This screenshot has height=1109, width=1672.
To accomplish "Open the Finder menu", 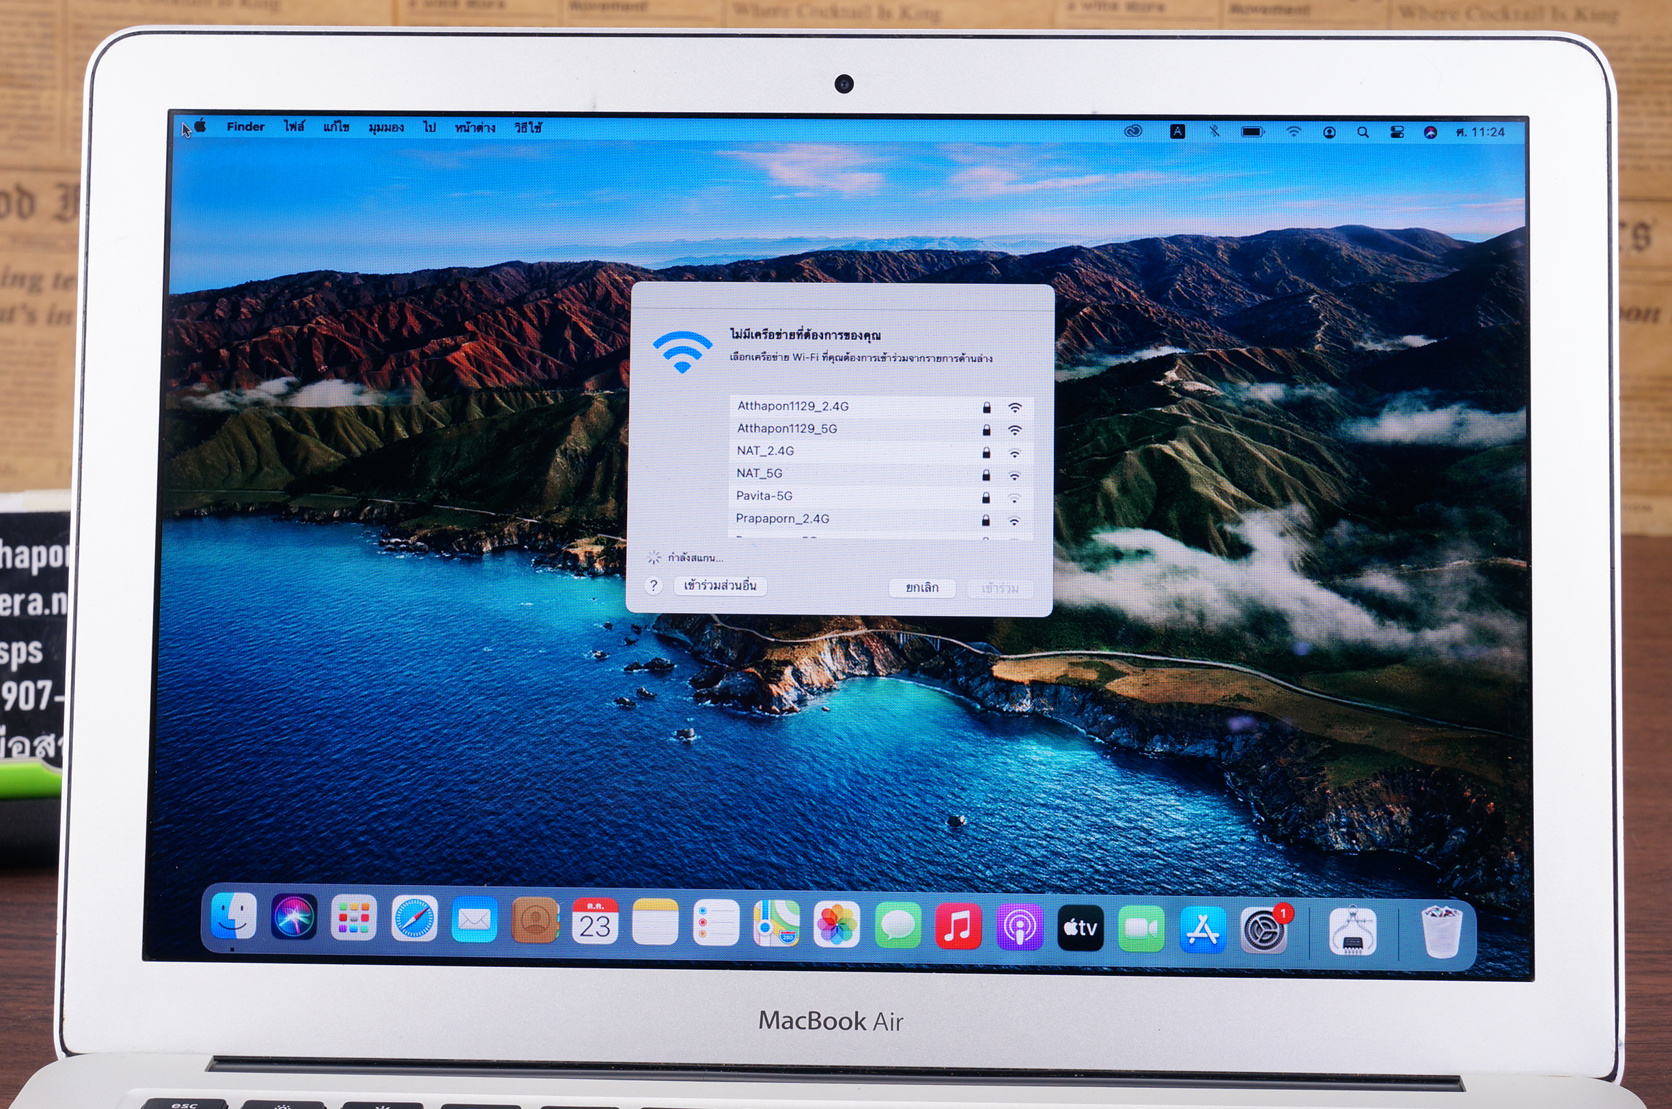I will tap(245, 126).
